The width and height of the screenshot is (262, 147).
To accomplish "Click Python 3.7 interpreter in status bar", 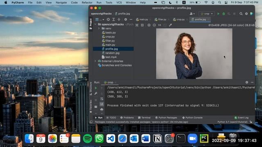I will coord(233,122).
